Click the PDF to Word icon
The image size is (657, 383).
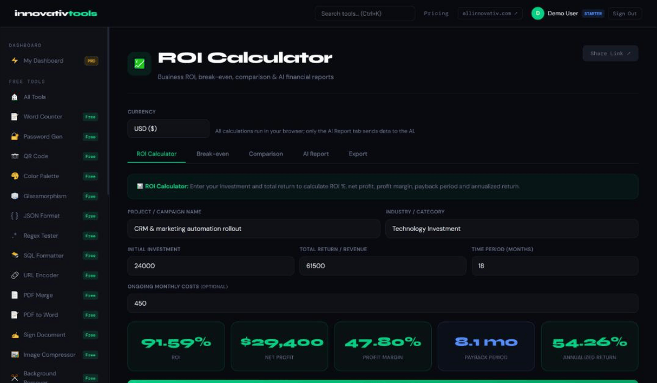15,315
